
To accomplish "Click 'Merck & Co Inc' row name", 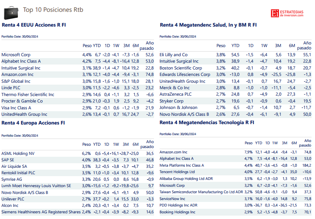I will coord(175,88).
